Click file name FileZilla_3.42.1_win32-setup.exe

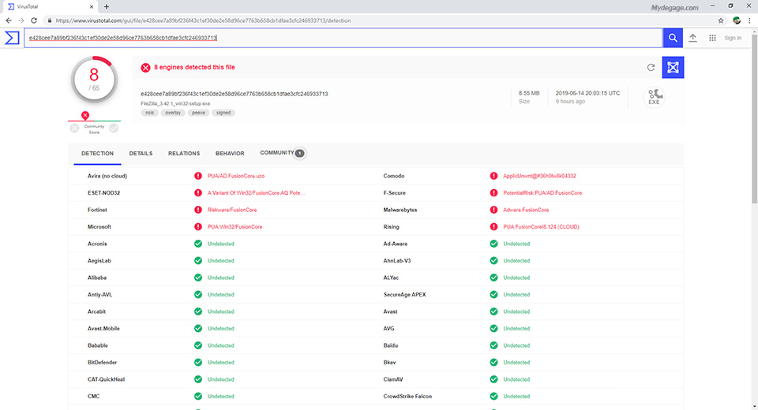click(x=175, y=103)
